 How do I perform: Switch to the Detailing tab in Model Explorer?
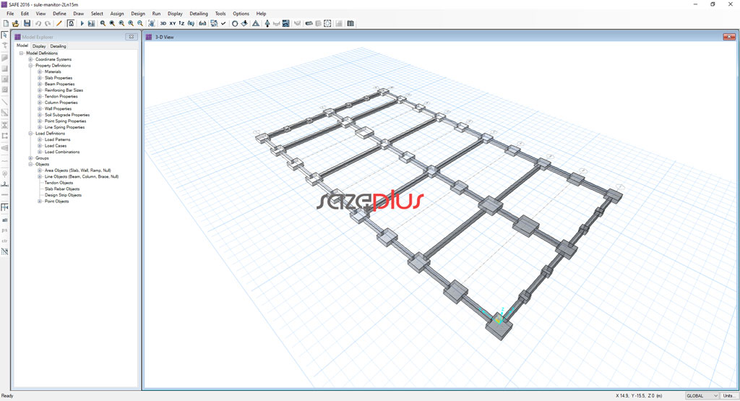58,46
